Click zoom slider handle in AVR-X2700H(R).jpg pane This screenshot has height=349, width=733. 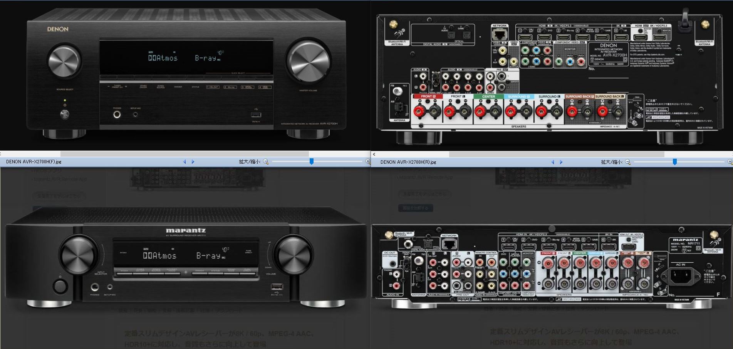click(675, 162)
